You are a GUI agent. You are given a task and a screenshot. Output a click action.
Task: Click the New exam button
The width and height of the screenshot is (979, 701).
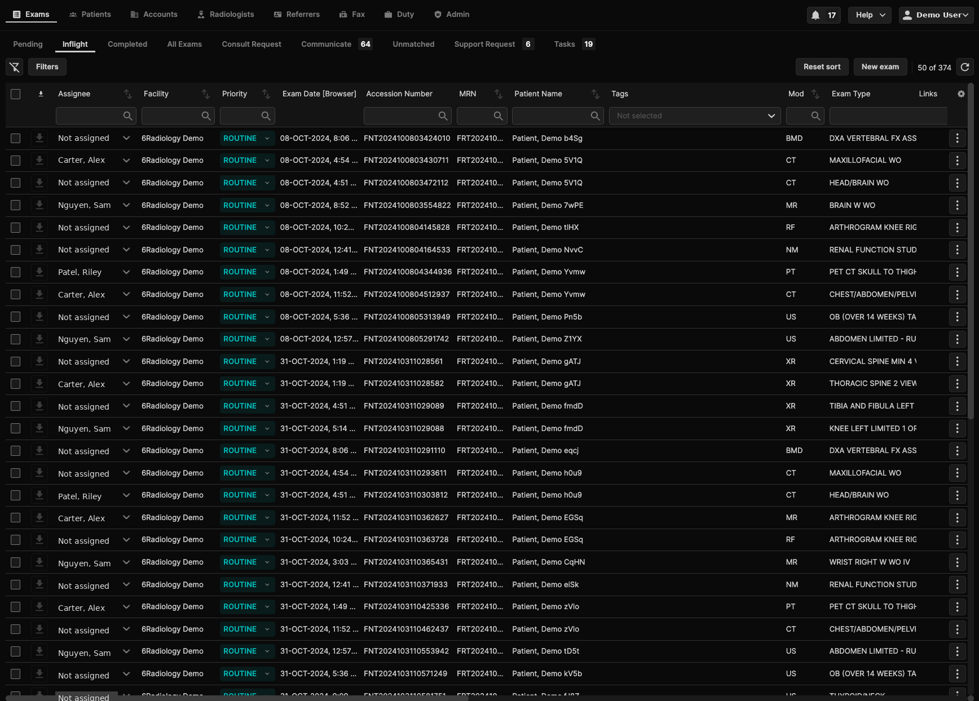pyautogui.click(x=880, y=66)
